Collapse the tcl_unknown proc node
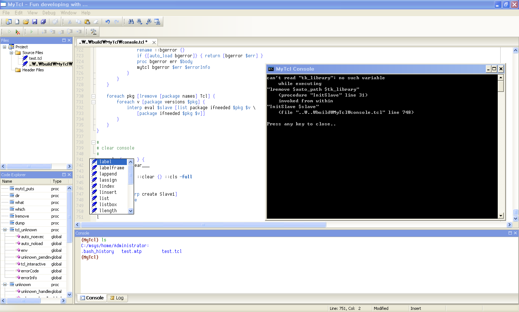Image resolution: width=519 pixels, height=312 pixels. [5, 230]
